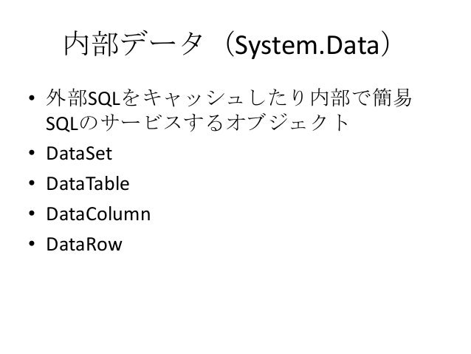Click the text 内部で簡易 in first bullet

coord(361,98)
